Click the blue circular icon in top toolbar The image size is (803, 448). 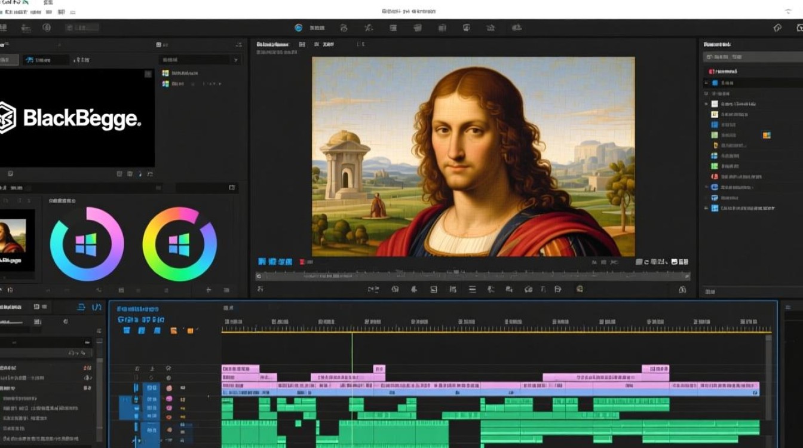[299, 28]
